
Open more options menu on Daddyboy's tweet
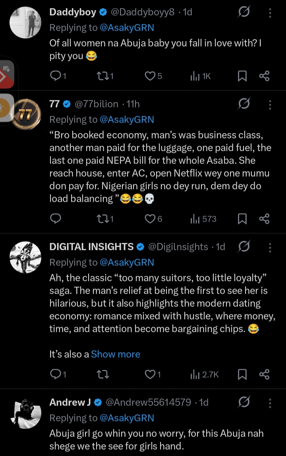click(270, 13)
